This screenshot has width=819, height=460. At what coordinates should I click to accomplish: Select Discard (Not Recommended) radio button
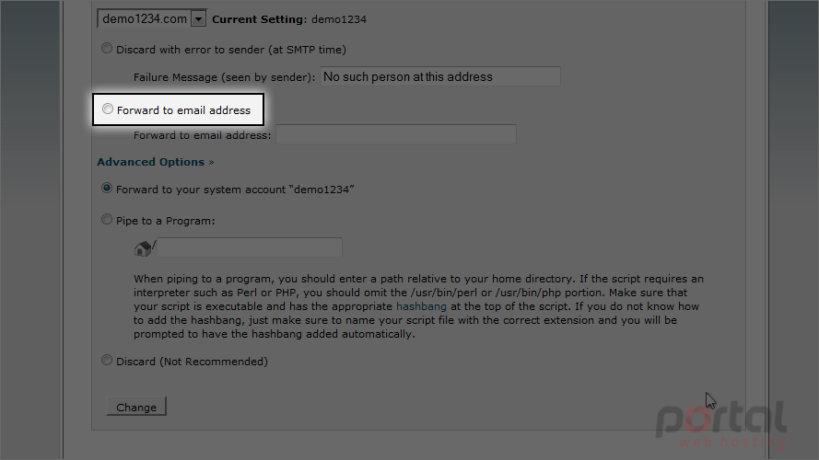pyautogui.click(x=107, y=361)
